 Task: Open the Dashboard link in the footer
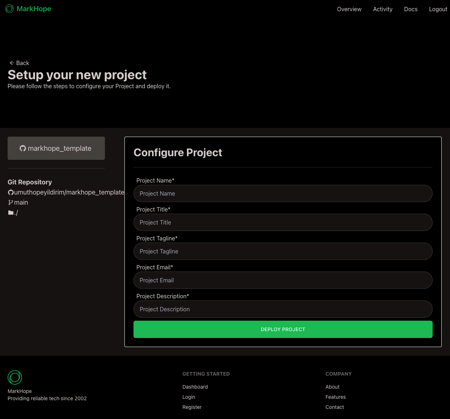pos(195,387)
